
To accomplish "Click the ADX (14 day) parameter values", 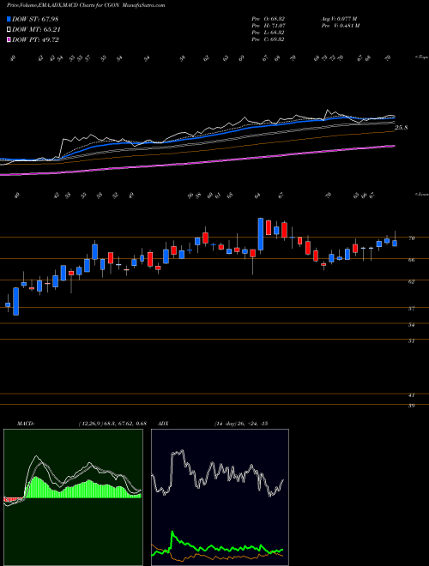I will coord(241,424).
